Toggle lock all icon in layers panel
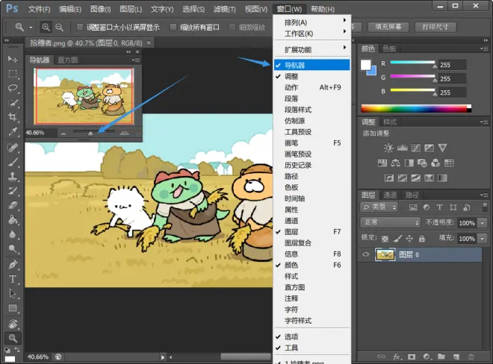493x364 pixels. 422,239
